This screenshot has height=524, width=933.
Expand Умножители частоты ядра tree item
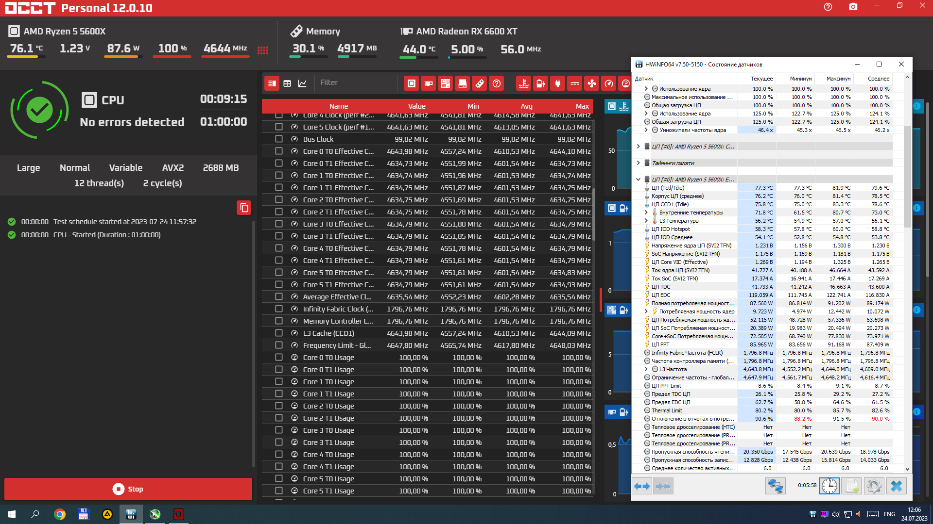tap(646, 130)
